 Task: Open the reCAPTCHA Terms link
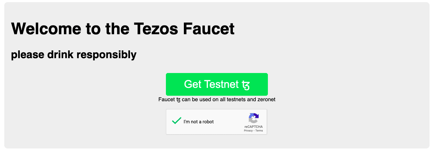click(x=259, y=131)
